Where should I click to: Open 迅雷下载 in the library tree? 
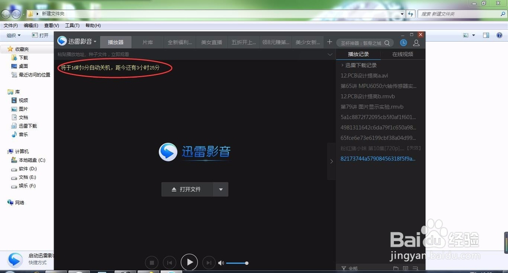click(24, 126)
